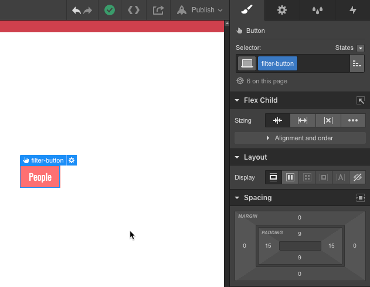
Task: Undo the last change
Action: point(76,11)
